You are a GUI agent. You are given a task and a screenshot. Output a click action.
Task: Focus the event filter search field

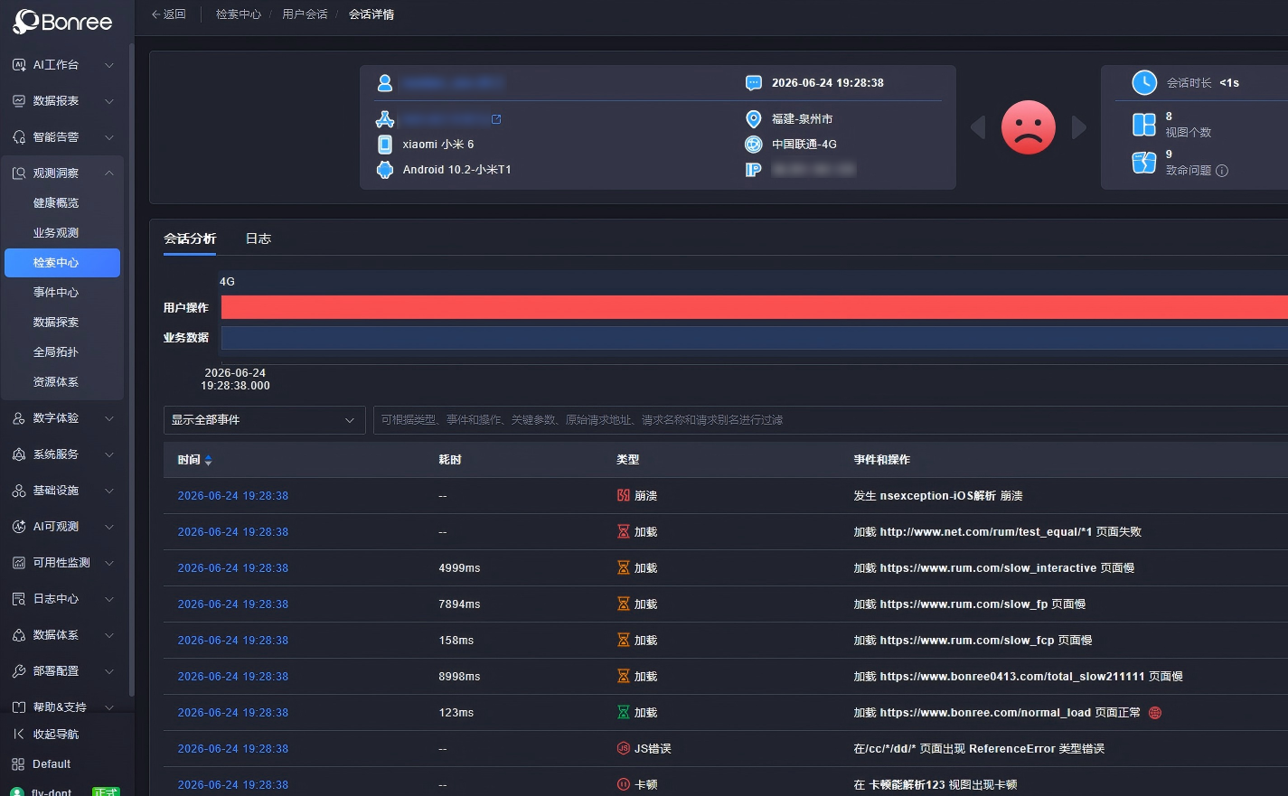(830, 420)
